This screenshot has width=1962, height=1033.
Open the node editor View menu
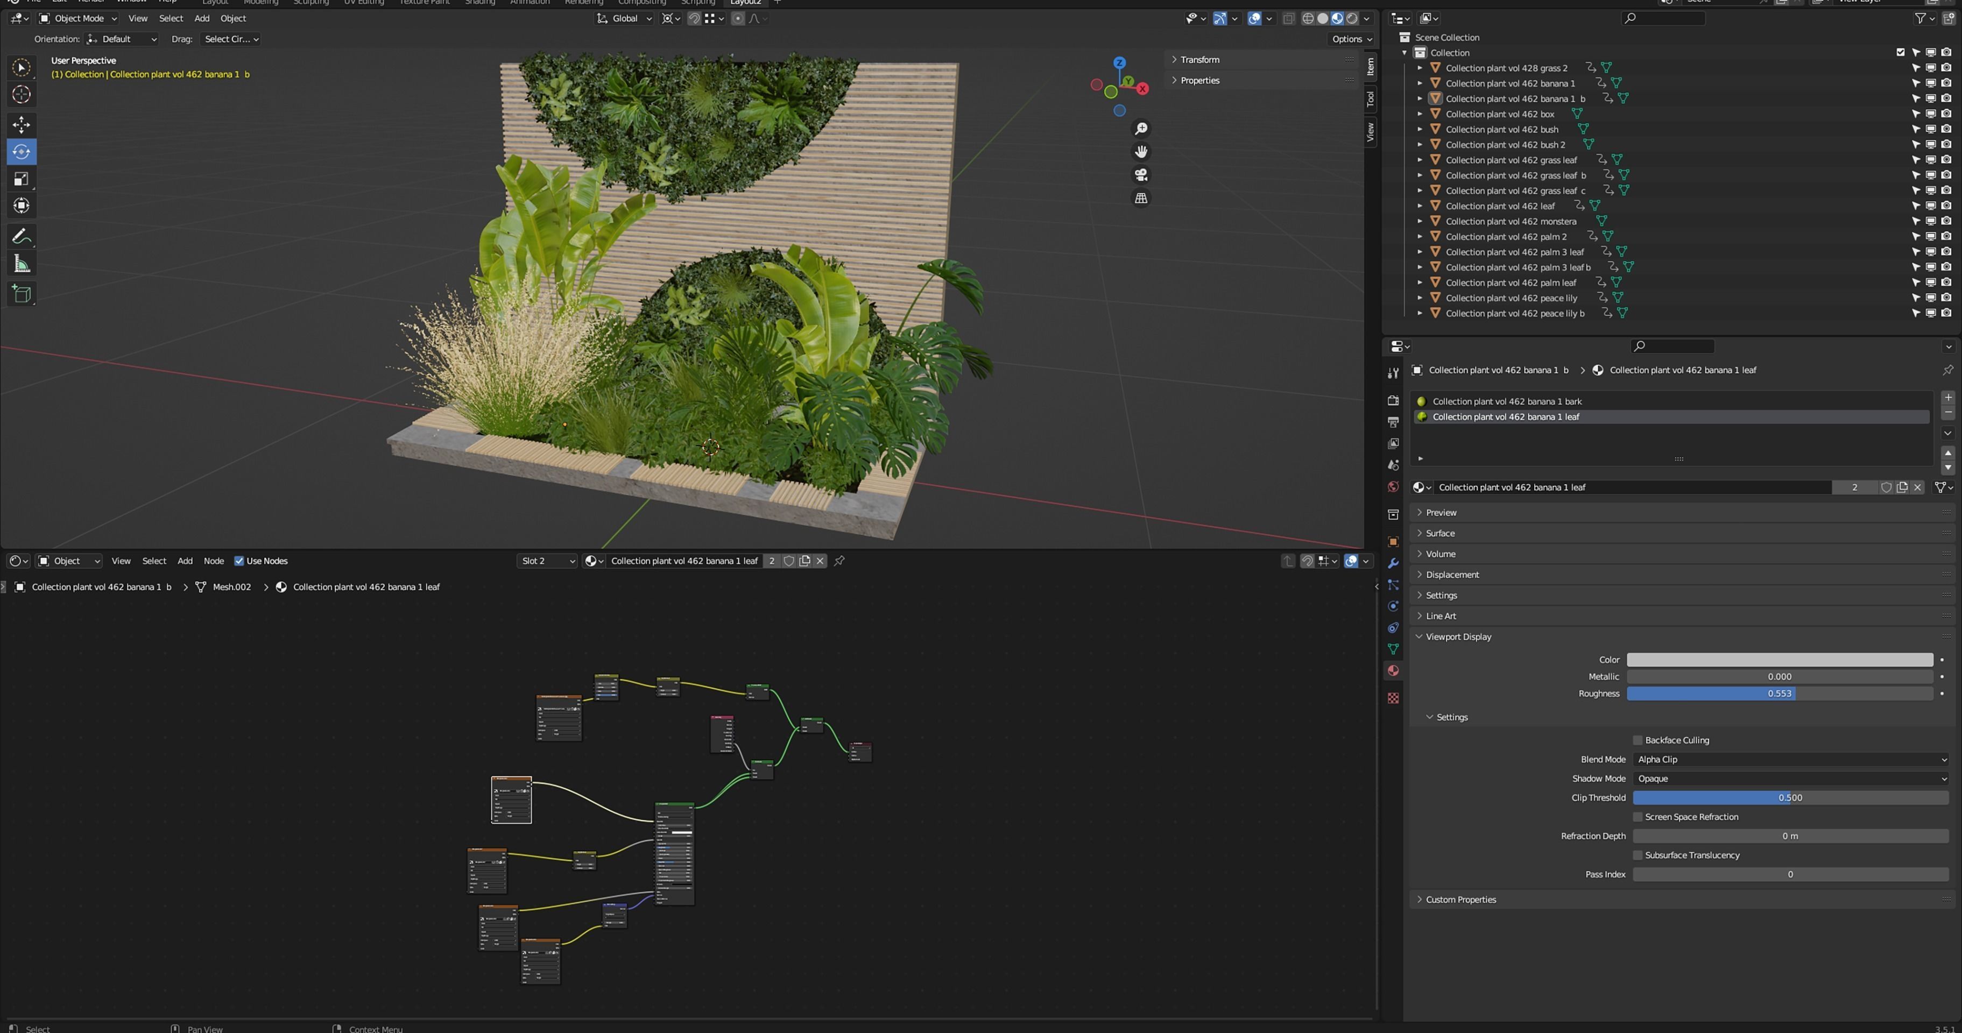tap(121, 561)
